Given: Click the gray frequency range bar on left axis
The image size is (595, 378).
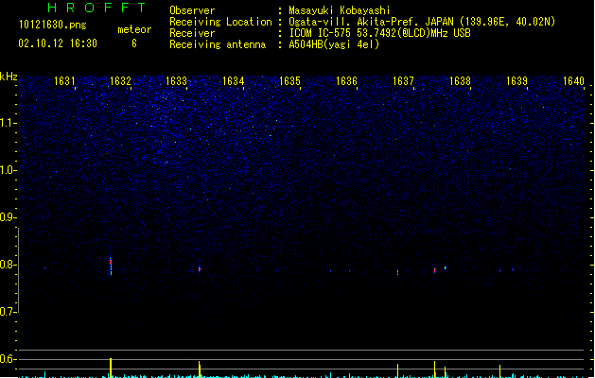Looking at the screenshot, I should (x=18, y=270).
